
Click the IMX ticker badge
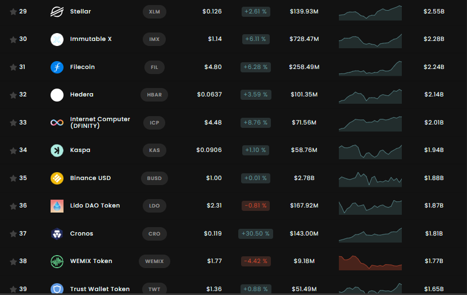[155, 39]
